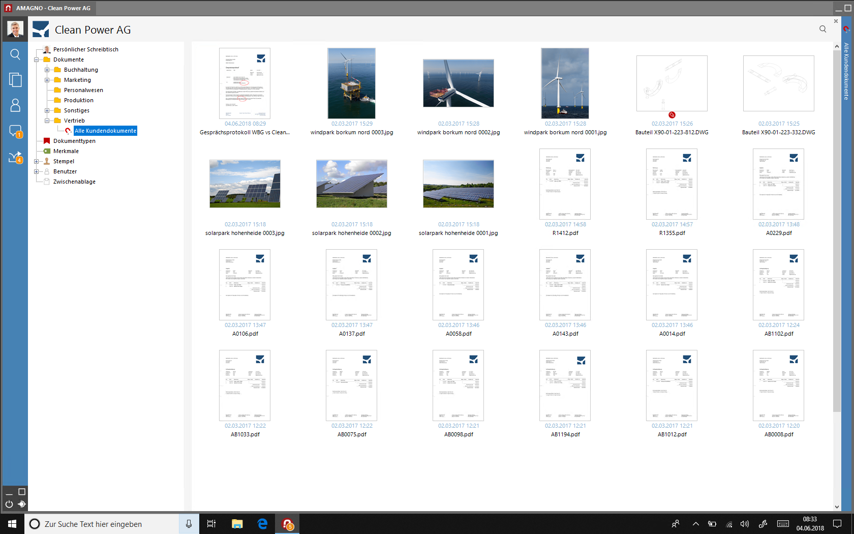The image size is (854, 534).
Task: Select windpark borkum nord 0002.jpg thumbnail
Action: (x=458, y=83)
